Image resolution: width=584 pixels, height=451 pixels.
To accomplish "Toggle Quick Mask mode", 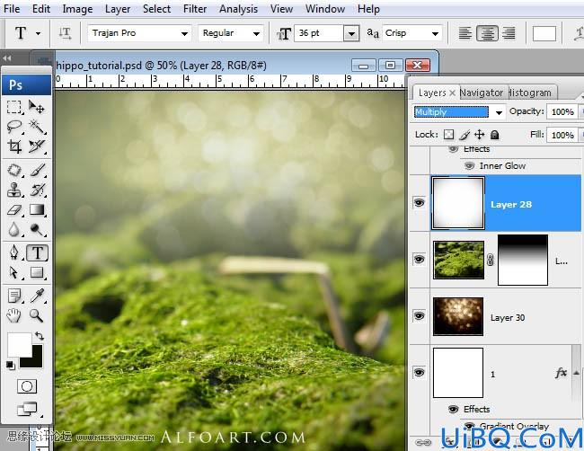I will tap(27, 386).
